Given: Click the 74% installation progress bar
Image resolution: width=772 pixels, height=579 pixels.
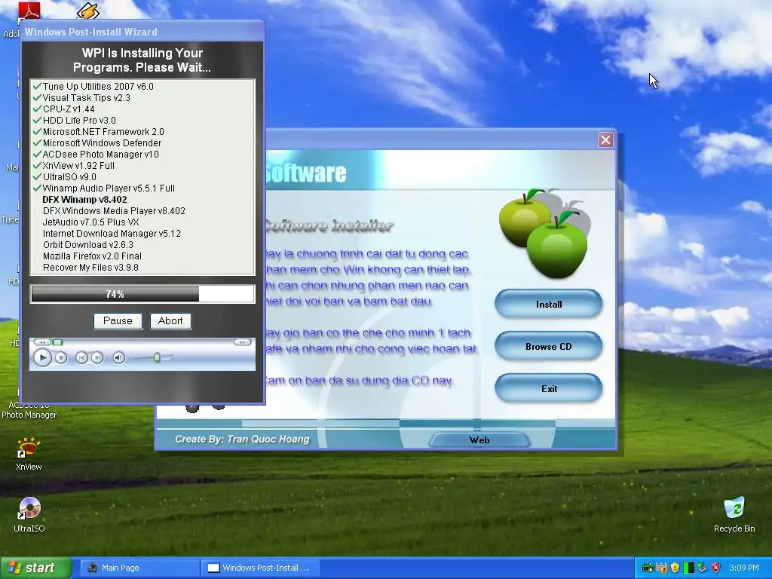Looking at the screenshot, I should (142, 294).
